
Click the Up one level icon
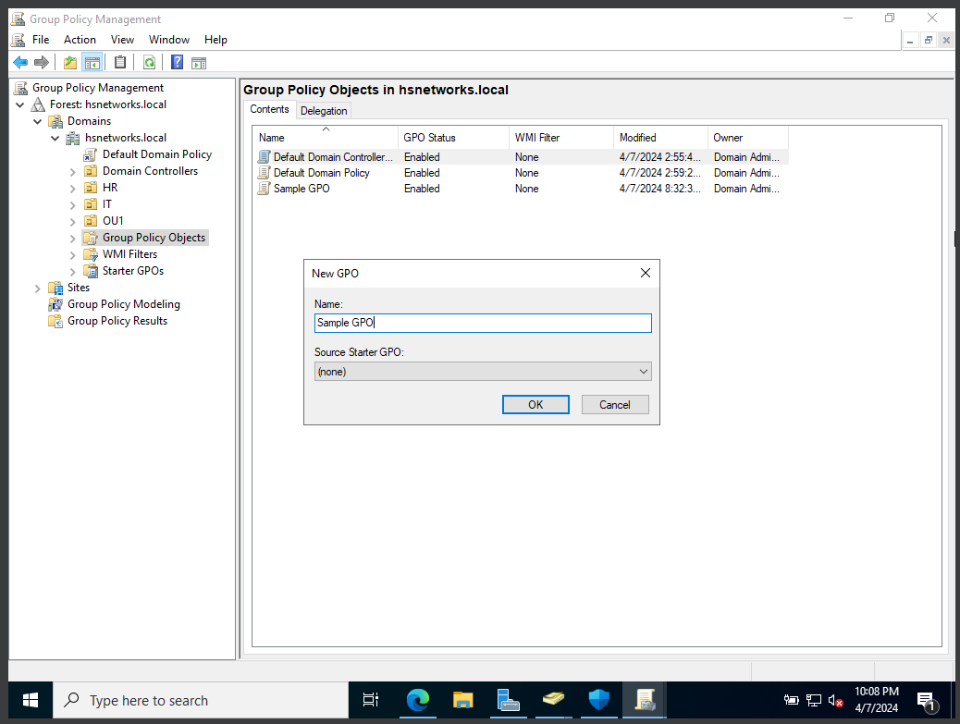[69, 62]
